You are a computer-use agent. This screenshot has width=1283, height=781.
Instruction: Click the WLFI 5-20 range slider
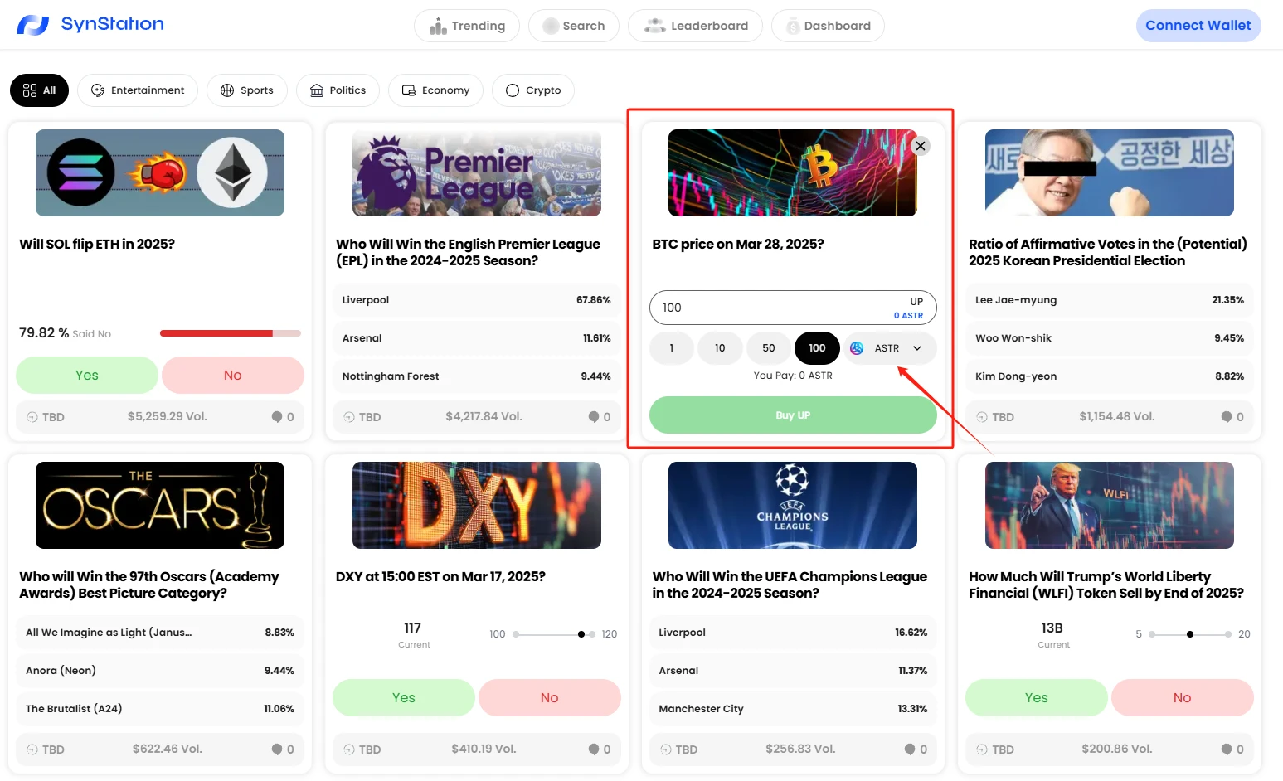point(1190,634)
